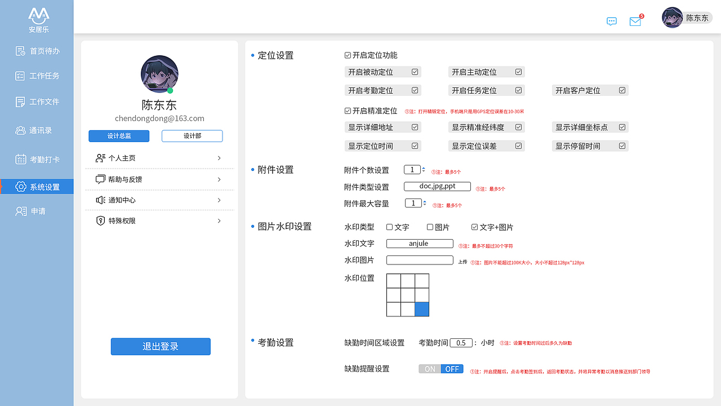Viewport: 721px width, 406px height.
Task: Click the 退出登录 button
Action: point(161,347)
